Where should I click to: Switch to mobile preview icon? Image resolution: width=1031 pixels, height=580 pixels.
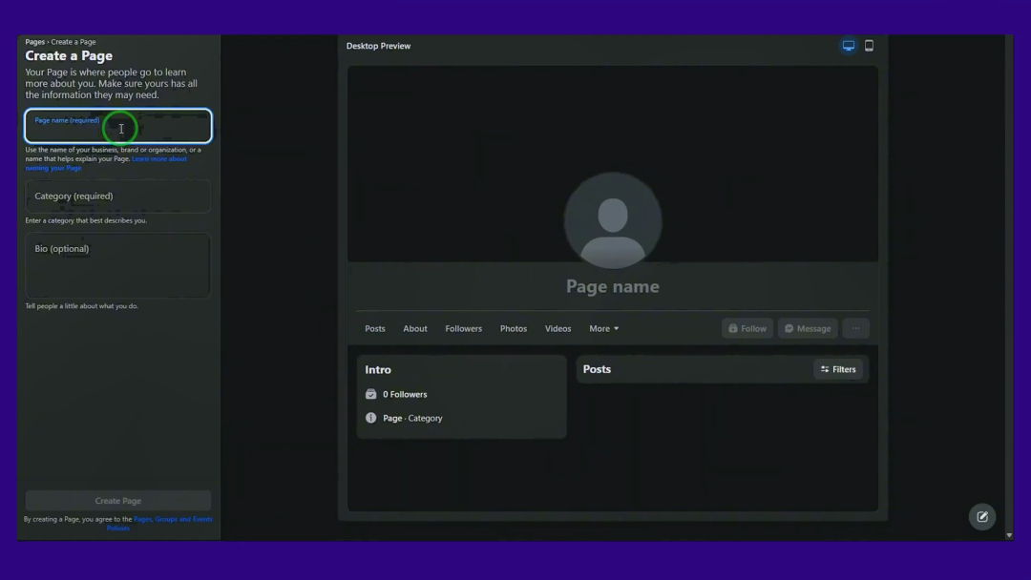869,46
